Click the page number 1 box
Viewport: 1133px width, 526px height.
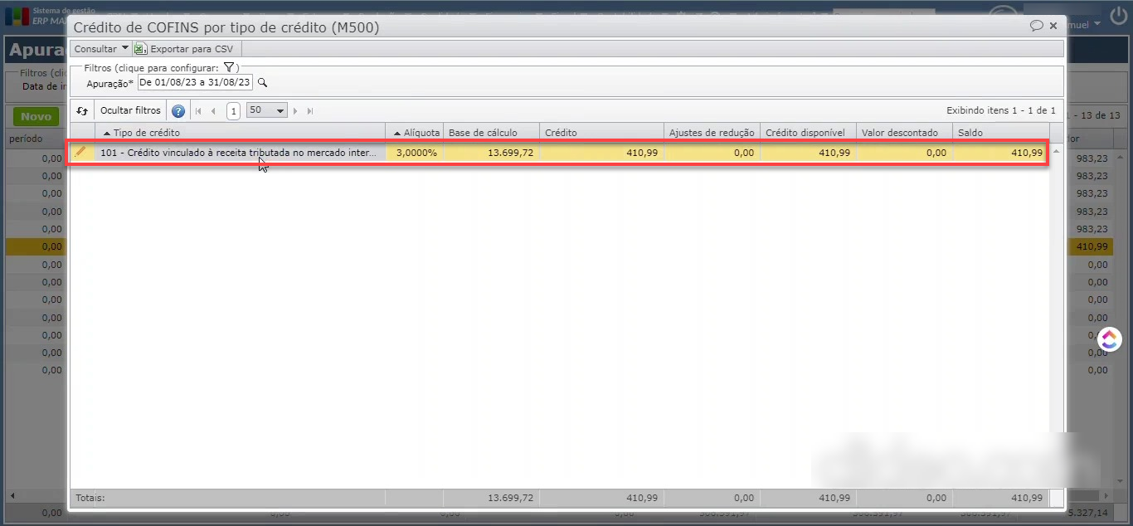233,111
